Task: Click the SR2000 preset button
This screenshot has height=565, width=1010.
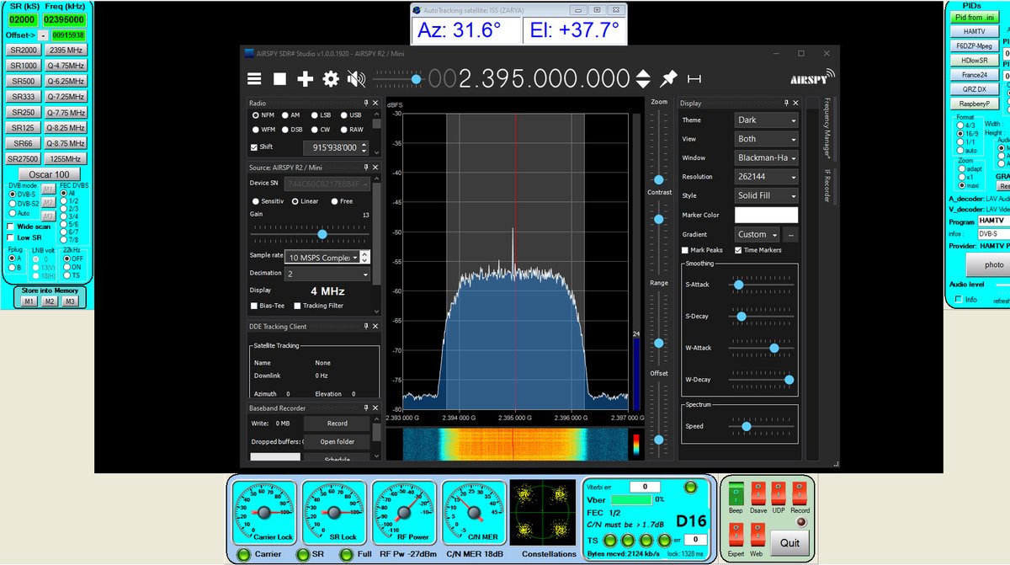Action: click(x=23, y=50)
